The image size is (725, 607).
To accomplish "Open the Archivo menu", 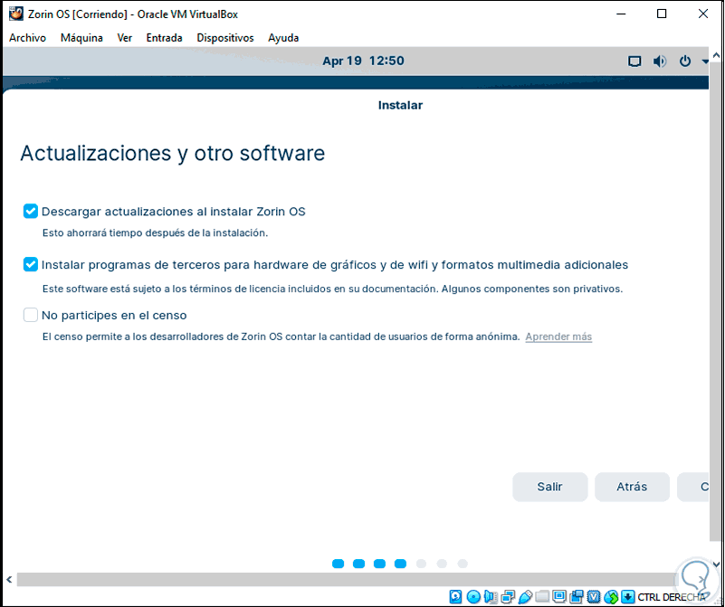I will [27, 38].
